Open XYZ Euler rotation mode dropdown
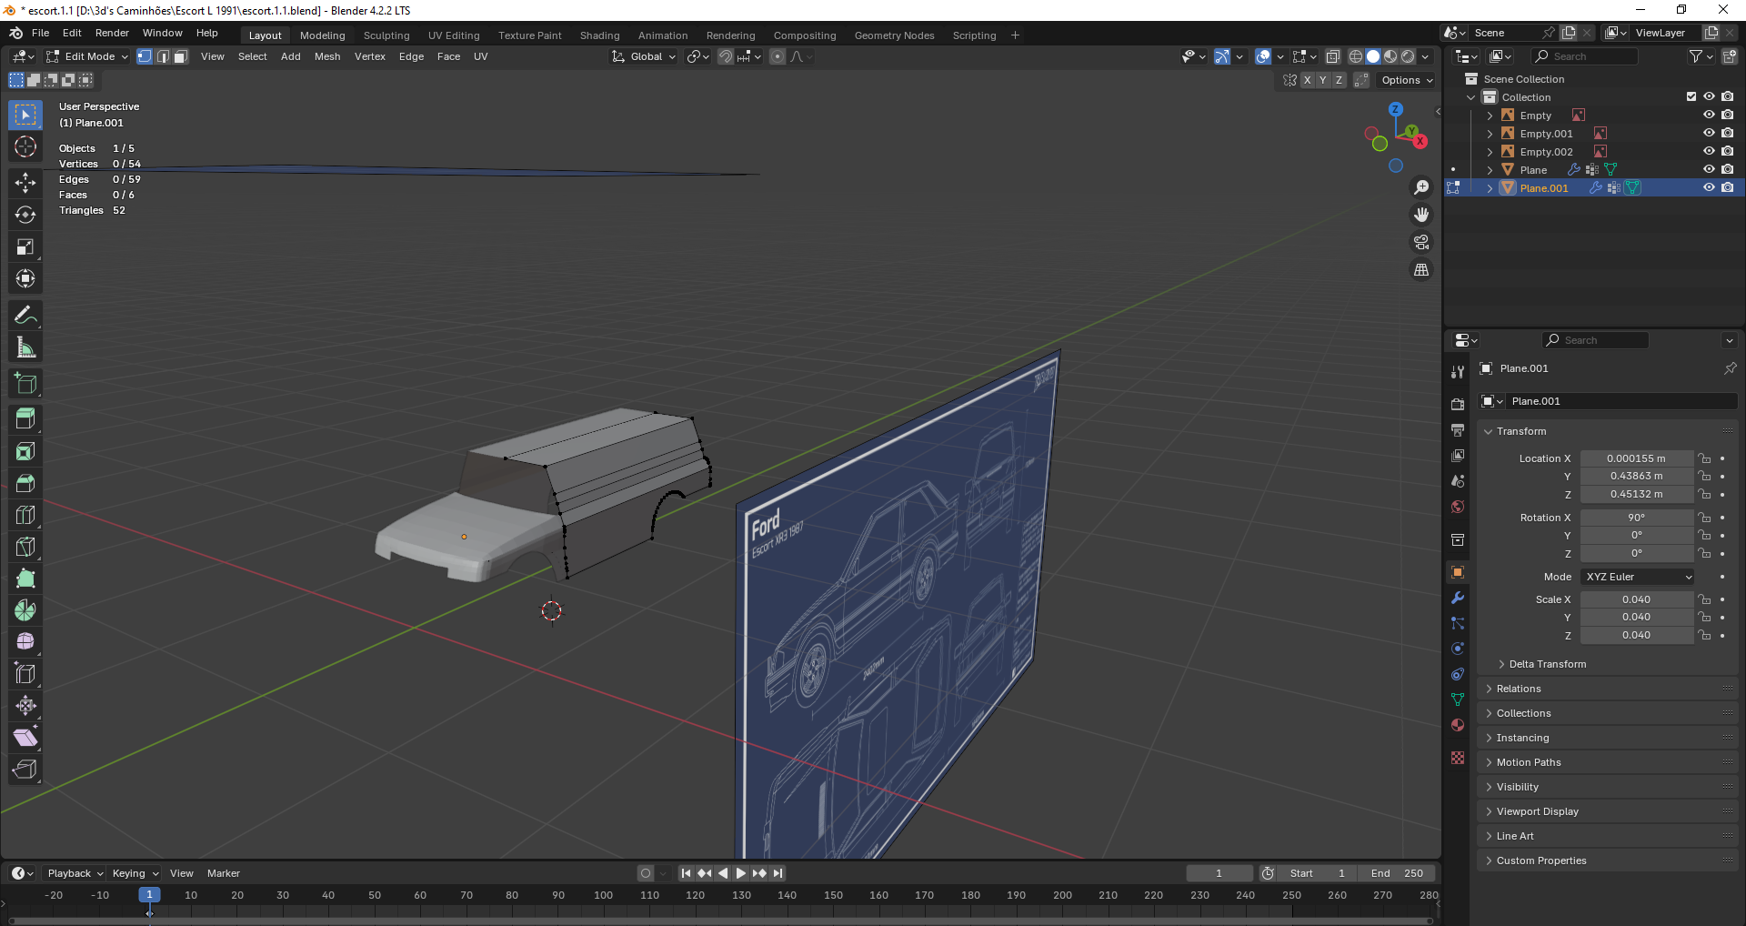Image resolution: width=1746 pixels, height=926 pixels. [x=1638, y=577]
